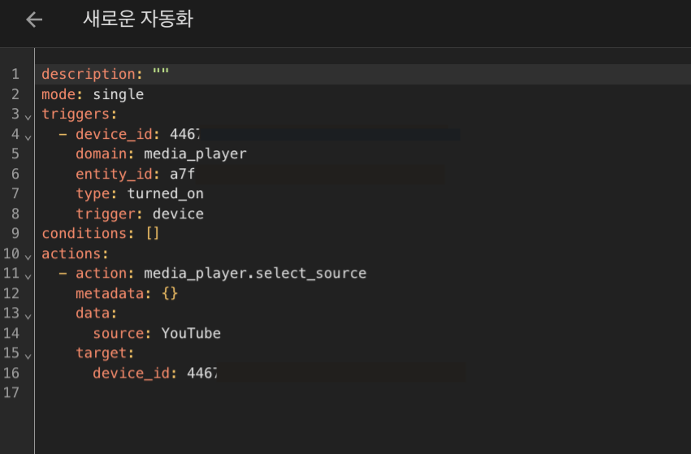Click the 'single' mode value
The width and height of the screenshot is (691, 454).
[x=118, y=94]
